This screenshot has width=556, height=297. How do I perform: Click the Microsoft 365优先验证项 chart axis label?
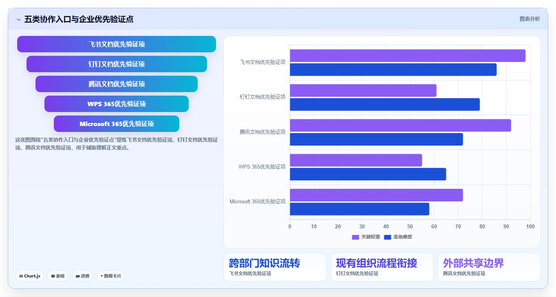[257, 201]
